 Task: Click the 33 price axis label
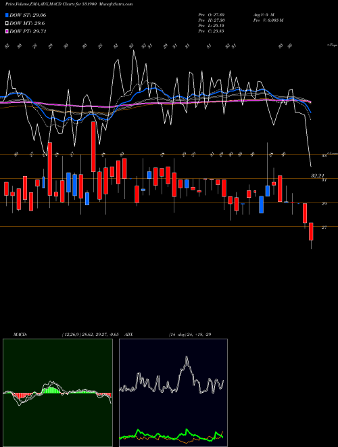324,156
